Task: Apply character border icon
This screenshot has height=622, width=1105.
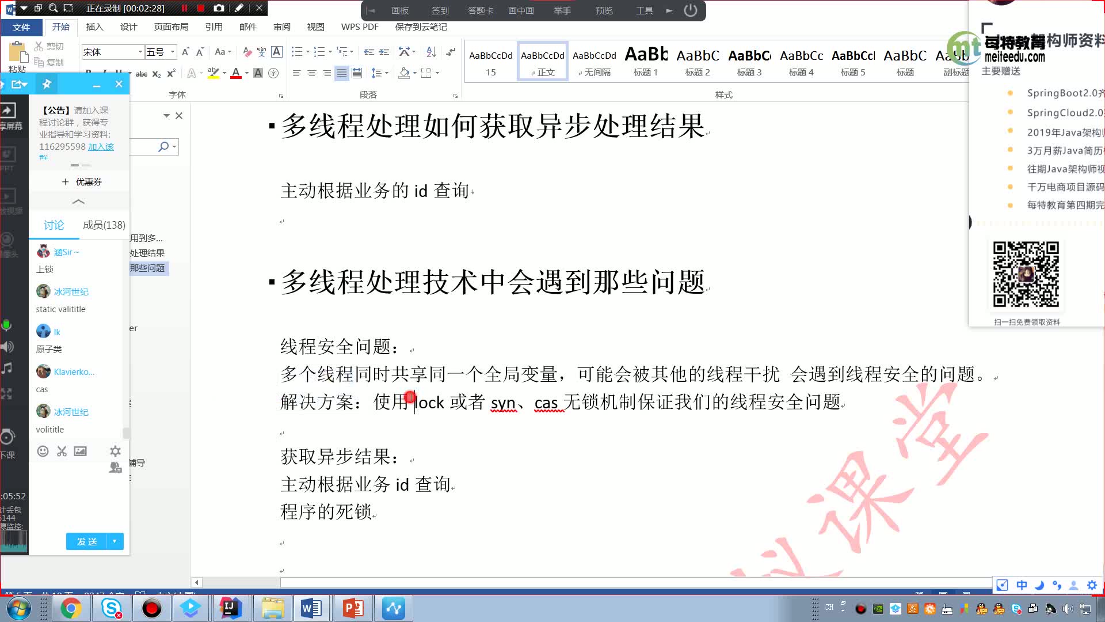Action: pos(277,52)
